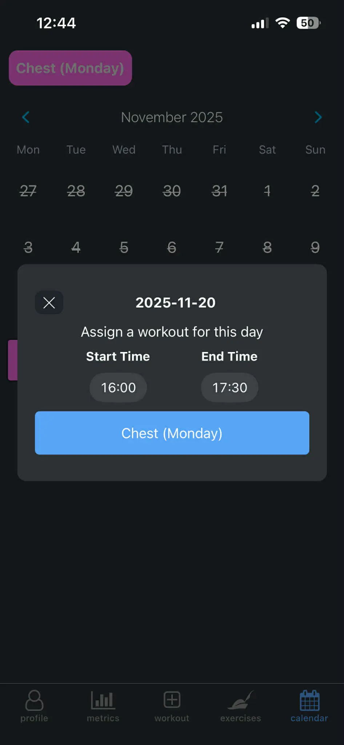Assign the Chest (Monday) workout

pyautogui.click(x=172, y=433)
